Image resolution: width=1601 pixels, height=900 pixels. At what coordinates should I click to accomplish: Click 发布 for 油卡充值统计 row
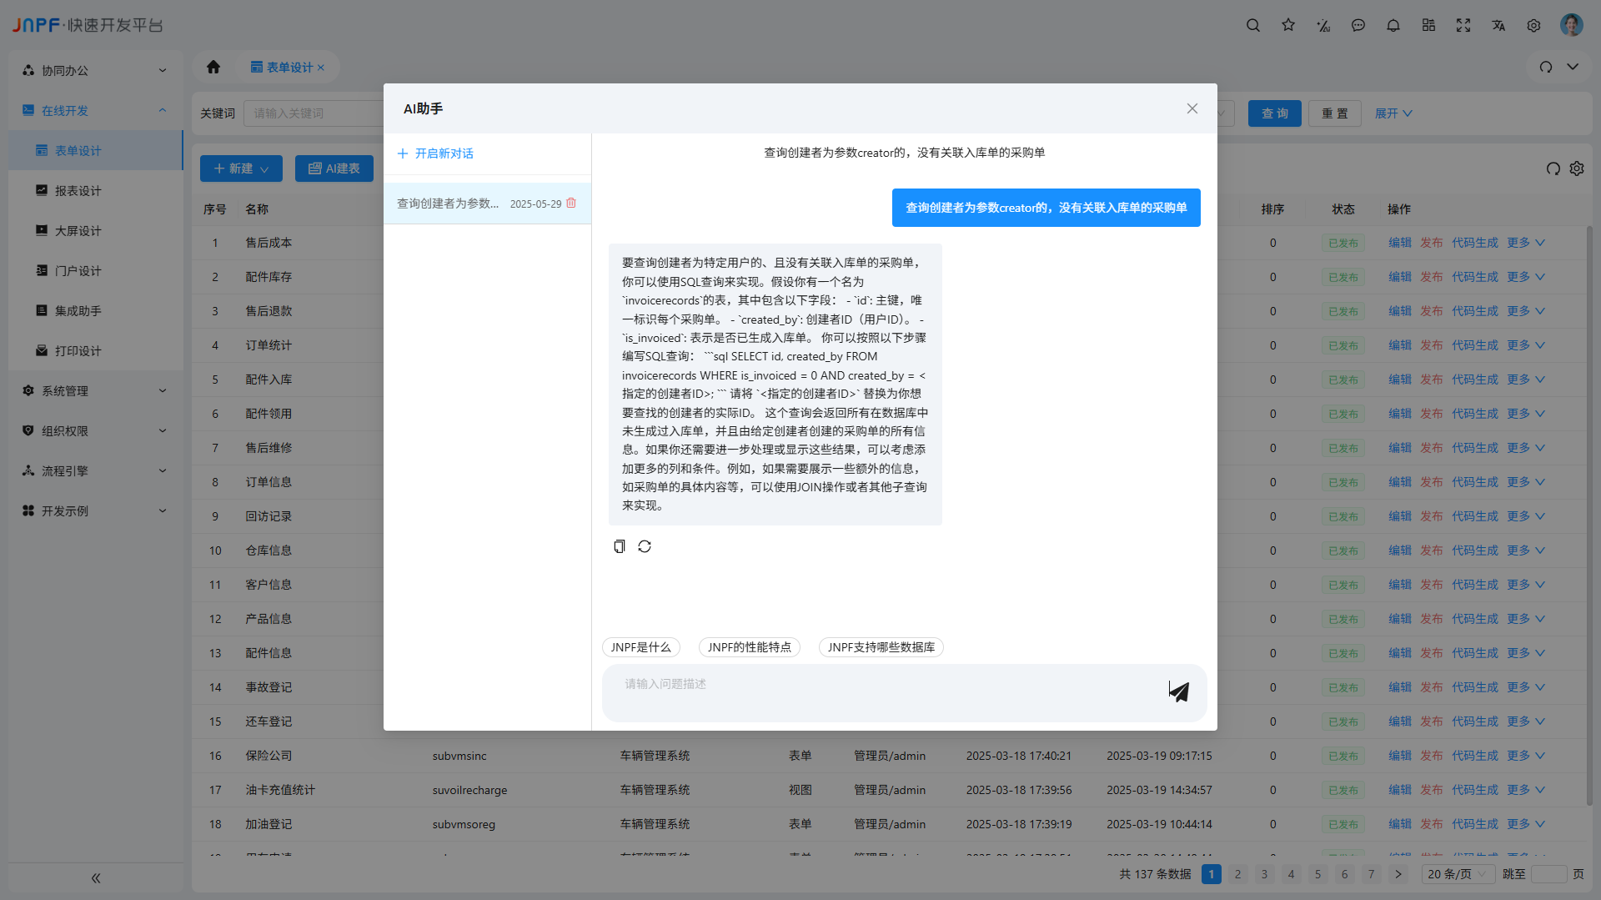1432,790
